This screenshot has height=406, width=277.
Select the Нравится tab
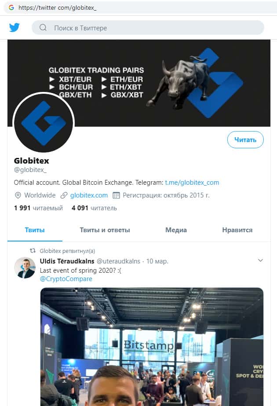(x=237, y=230)
